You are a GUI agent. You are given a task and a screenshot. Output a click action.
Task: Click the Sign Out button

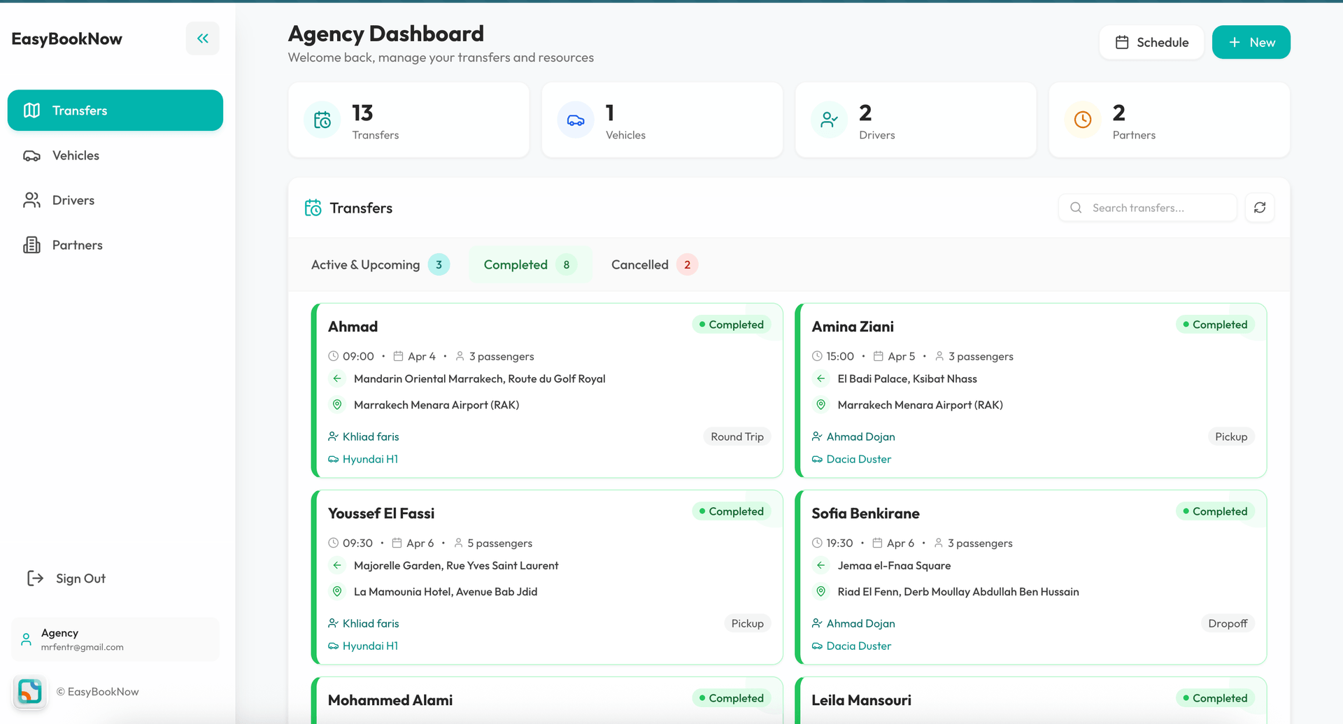tap(66, 579)
